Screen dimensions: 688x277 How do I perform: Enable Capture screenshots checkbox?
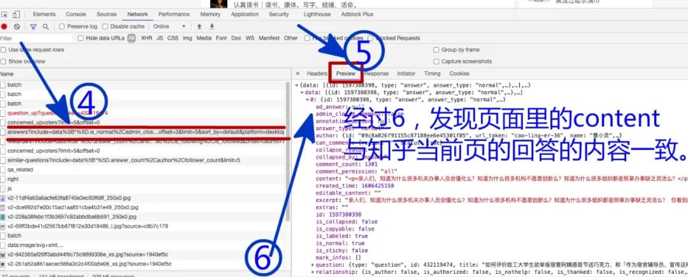pos(436,62)
